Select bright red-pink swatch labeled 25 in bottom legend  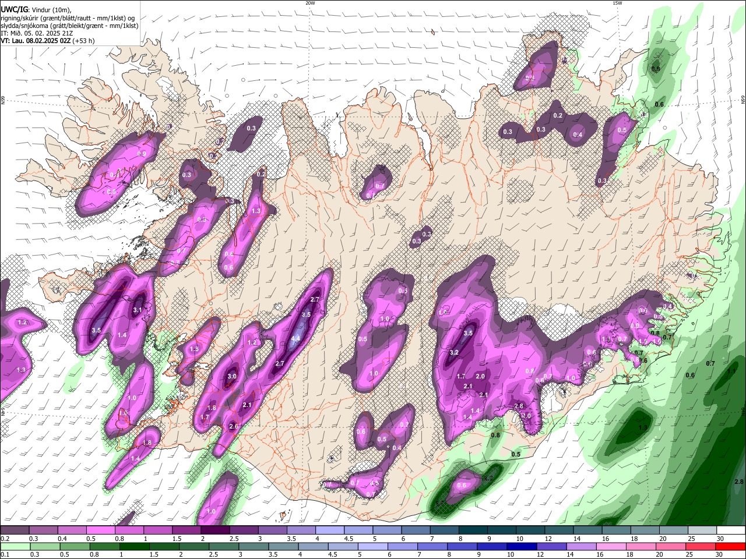point(702,546)
